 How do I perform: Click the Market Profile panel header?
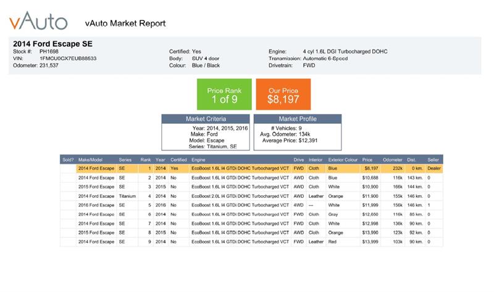[298, 119]
